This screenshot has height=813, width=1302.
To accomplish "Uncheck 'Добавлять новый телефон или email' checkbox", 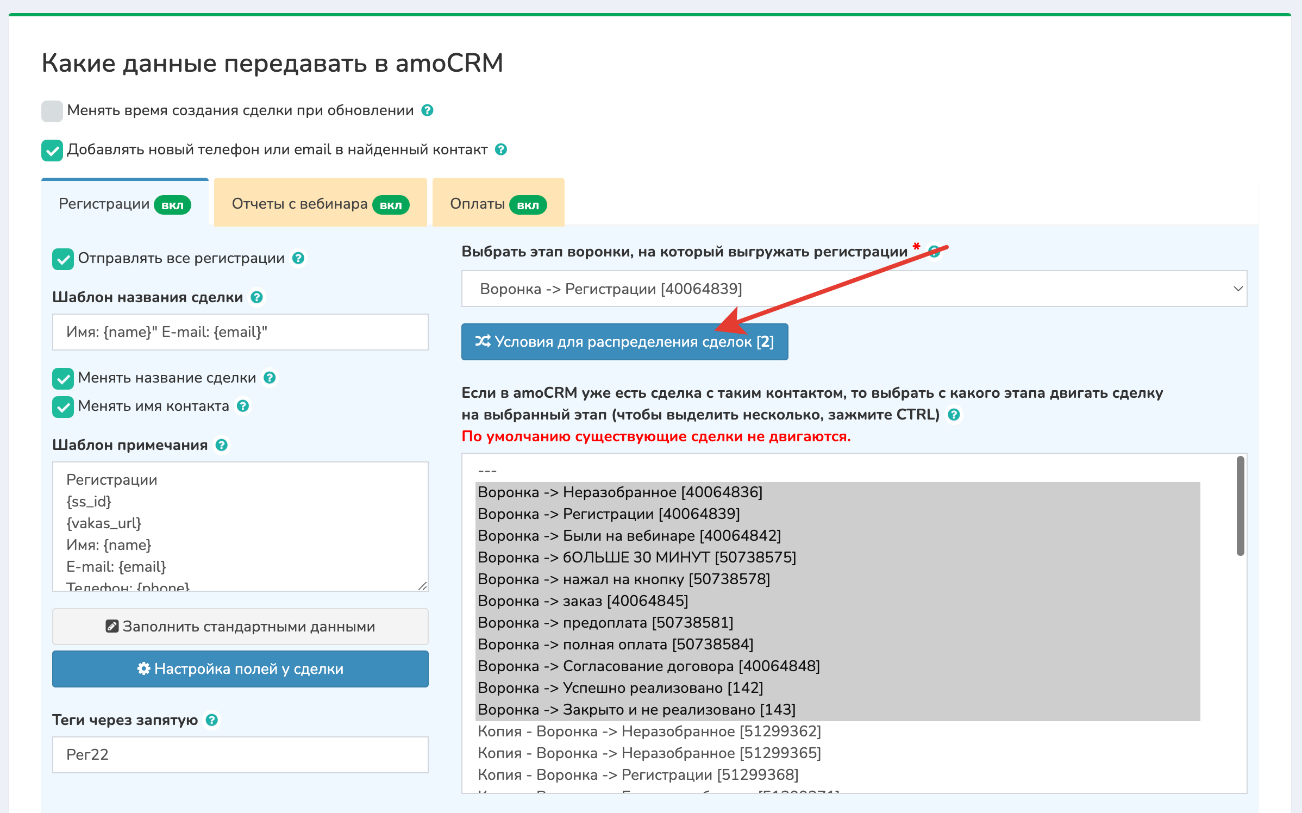I will coord(52,151).
